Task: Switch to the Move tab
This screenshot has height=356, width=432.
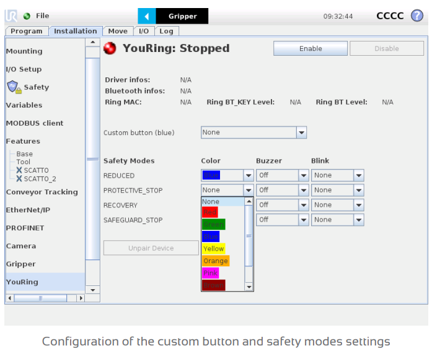Action: (118, 31)
